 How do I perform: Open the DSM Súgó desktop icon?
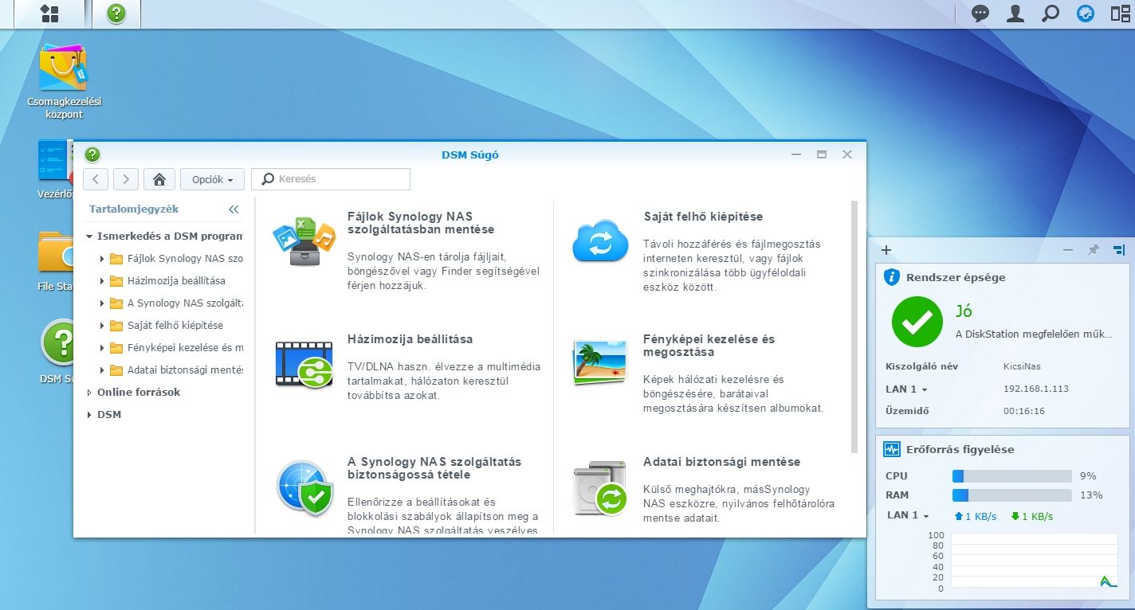[x=56, y=352]
